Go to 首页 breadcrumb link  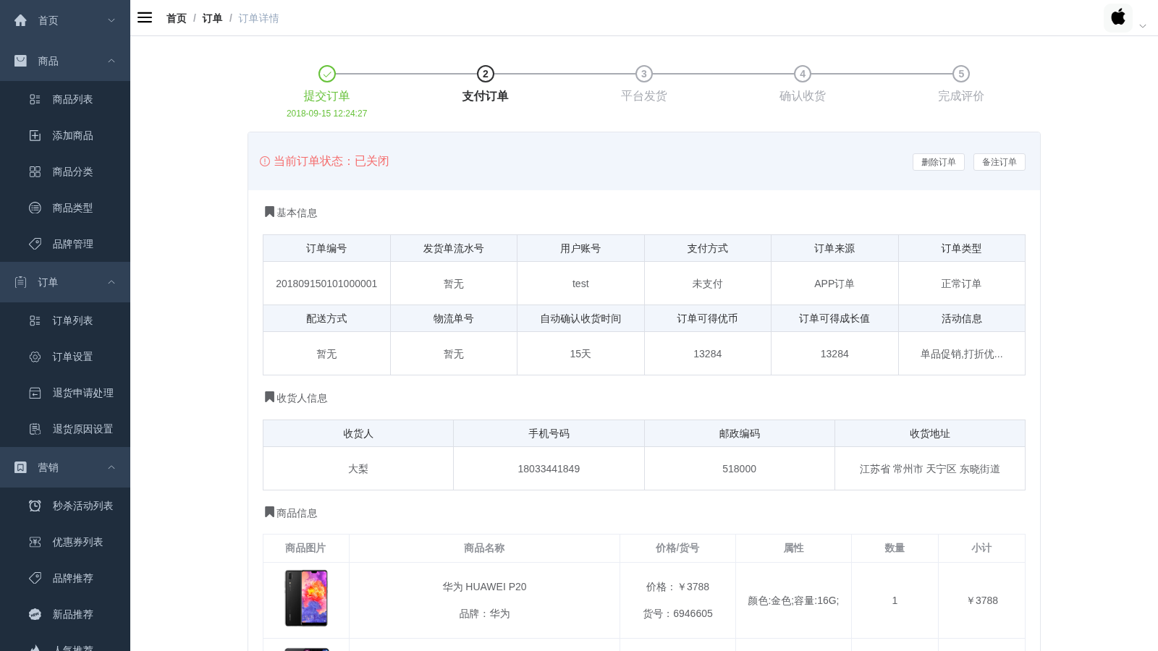pos(177,18)
